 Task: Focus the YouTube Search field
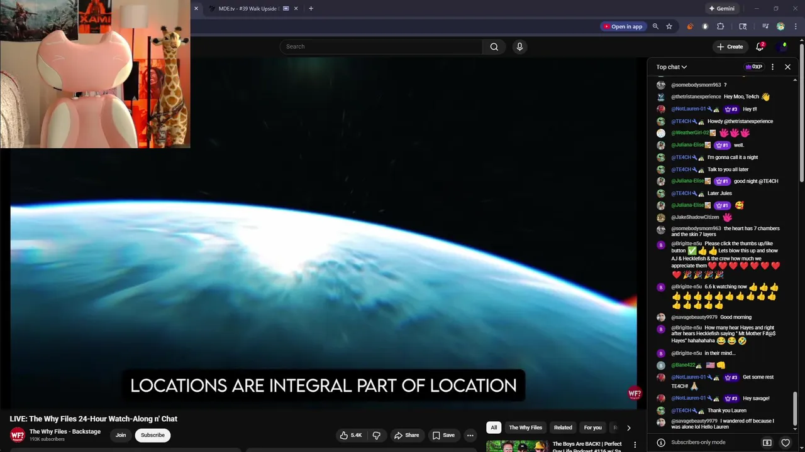click(381, 46)
